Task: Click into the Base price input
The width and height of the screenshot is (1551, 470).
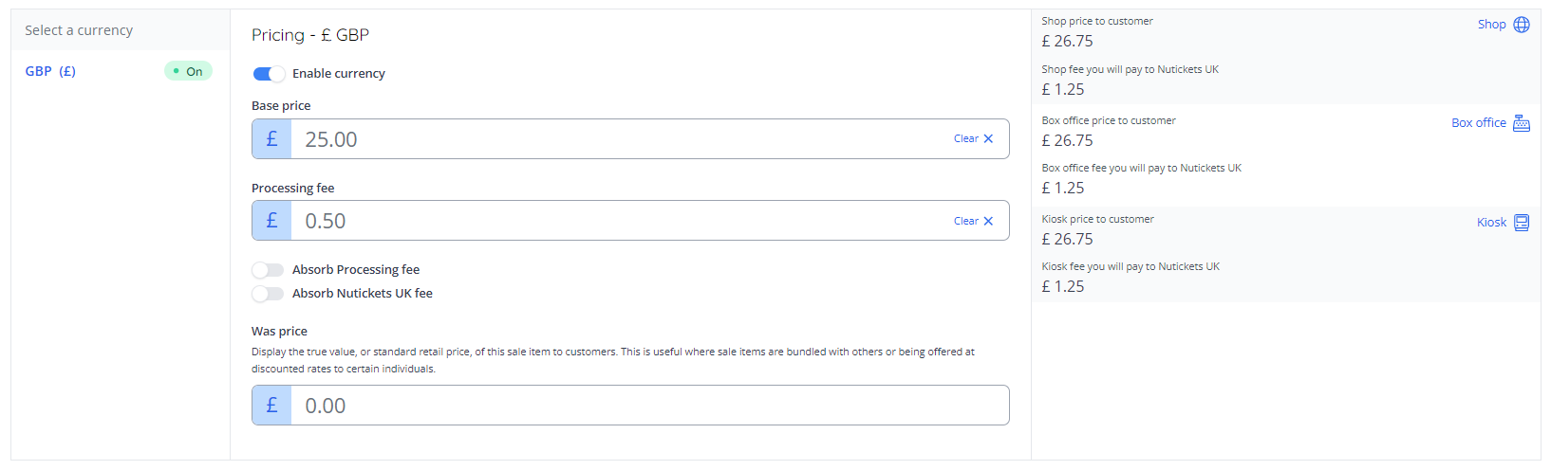Action: pyautogui.click(x=617, y=139)
